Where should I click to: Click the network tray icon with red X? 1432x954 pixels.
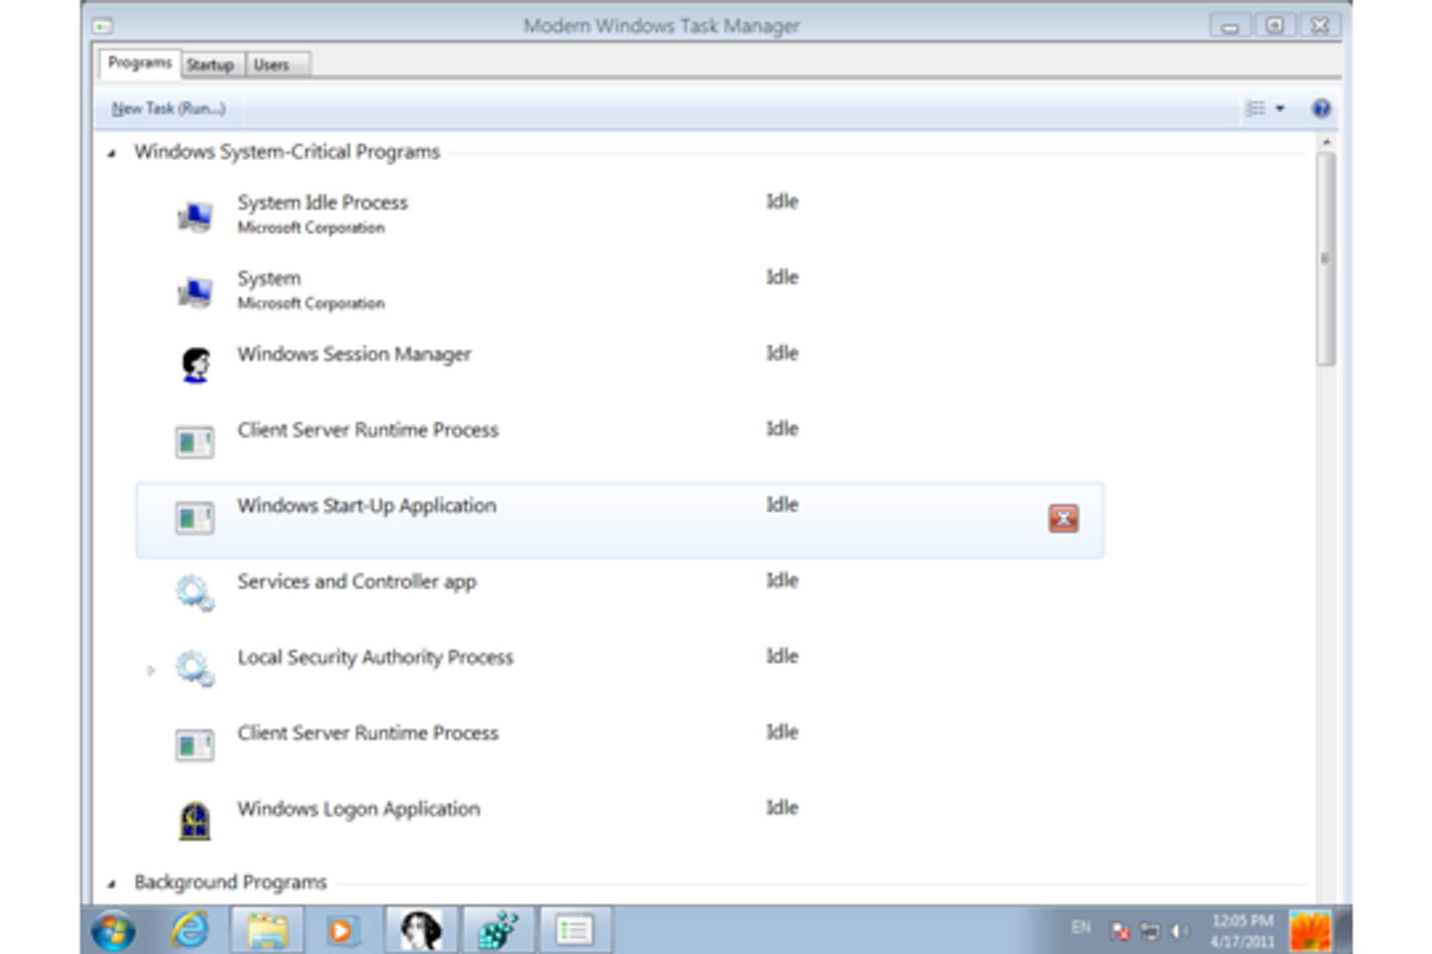(1120, 931)
